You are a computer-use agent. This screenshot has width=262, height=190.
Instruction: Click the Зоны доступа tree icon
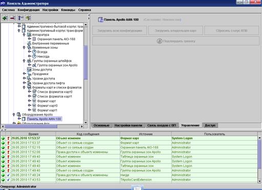click(x=29, y=70)
